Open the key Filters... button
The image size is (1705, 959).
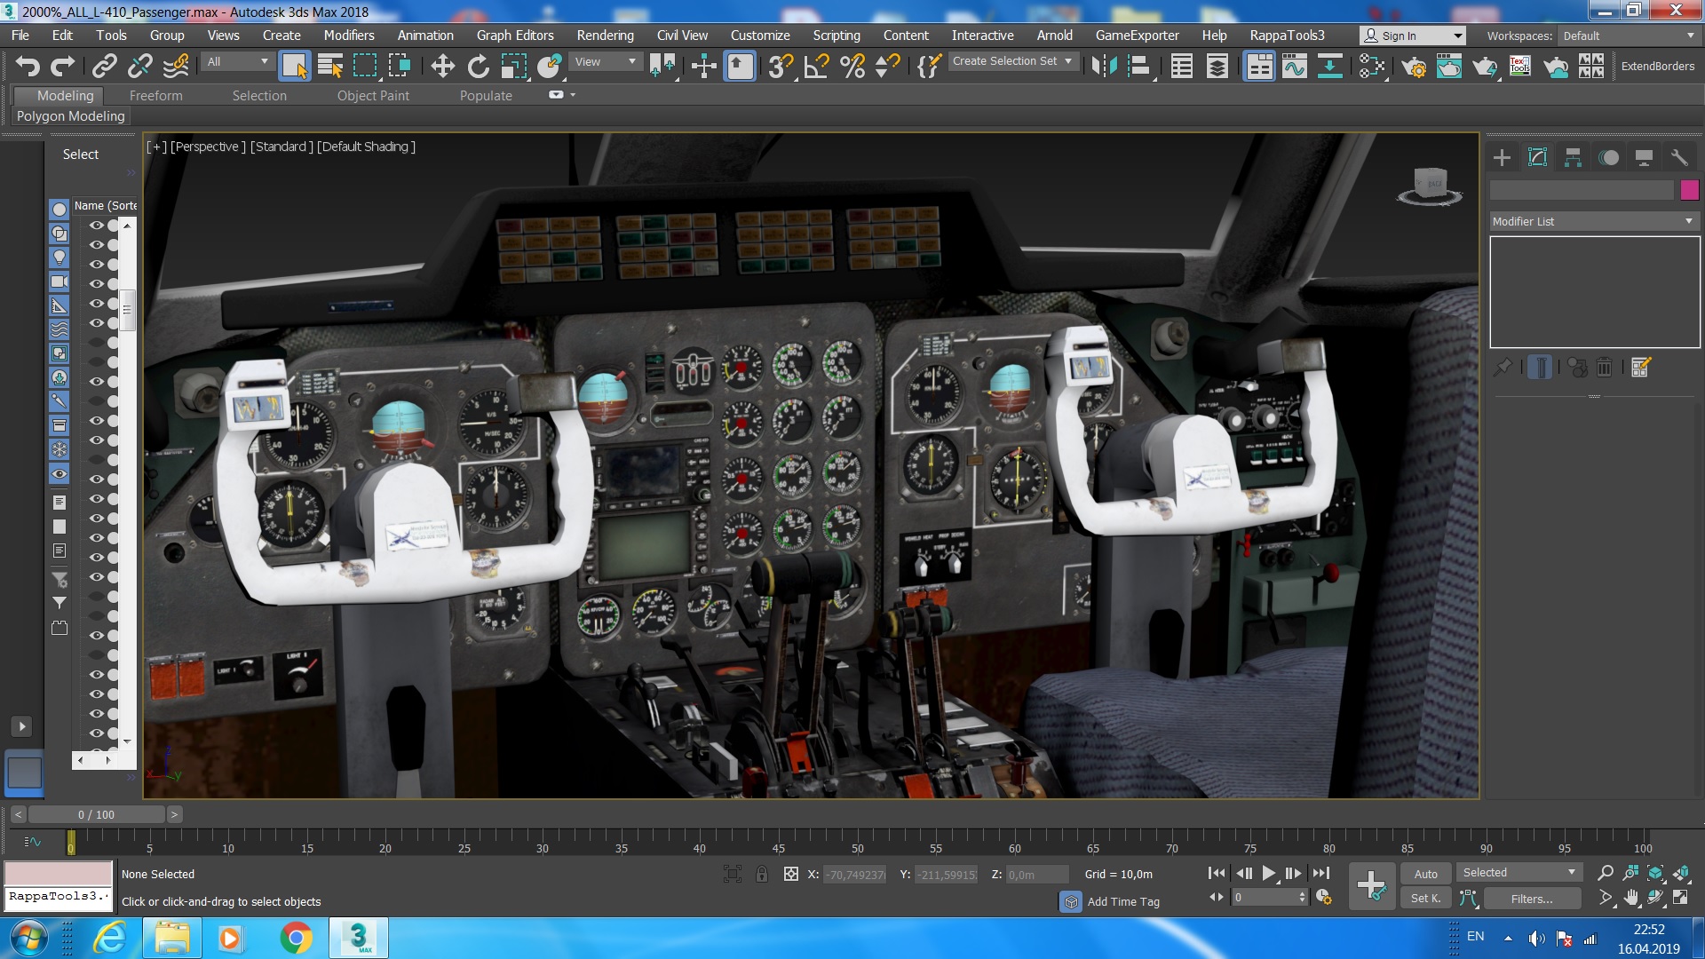(x=1531, y=899)
